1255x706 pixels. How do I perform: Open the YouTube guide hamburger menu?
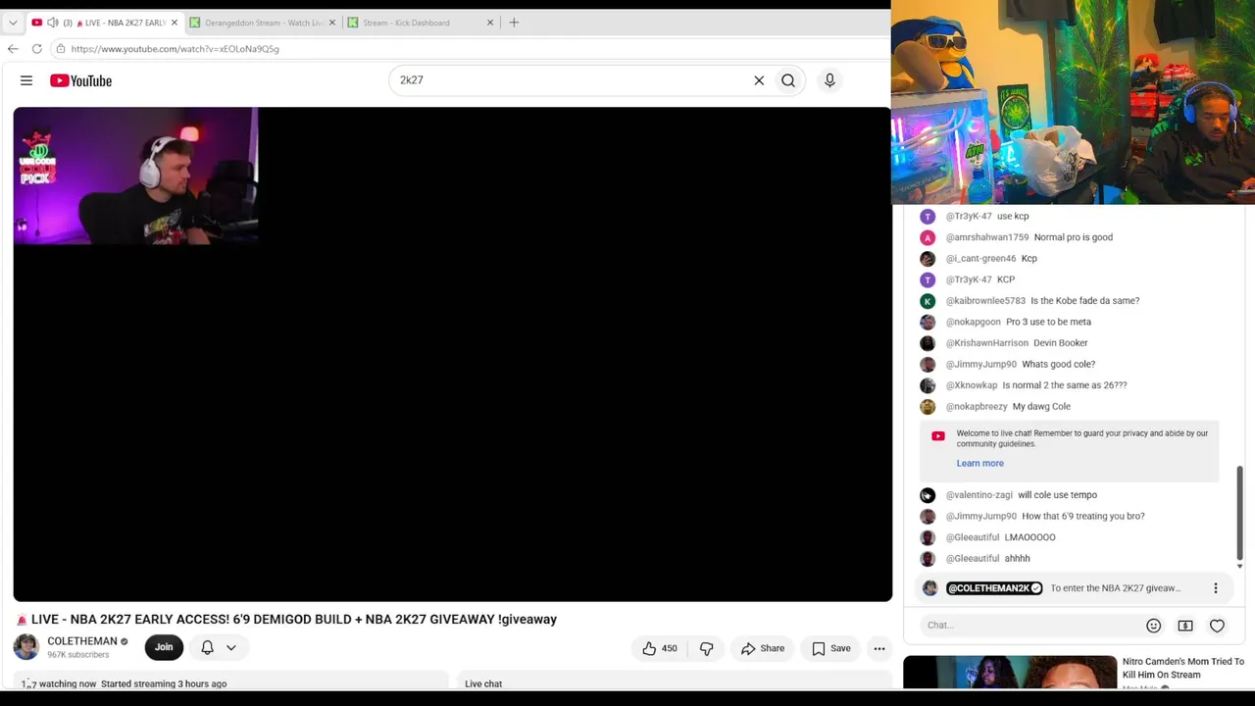26,80
